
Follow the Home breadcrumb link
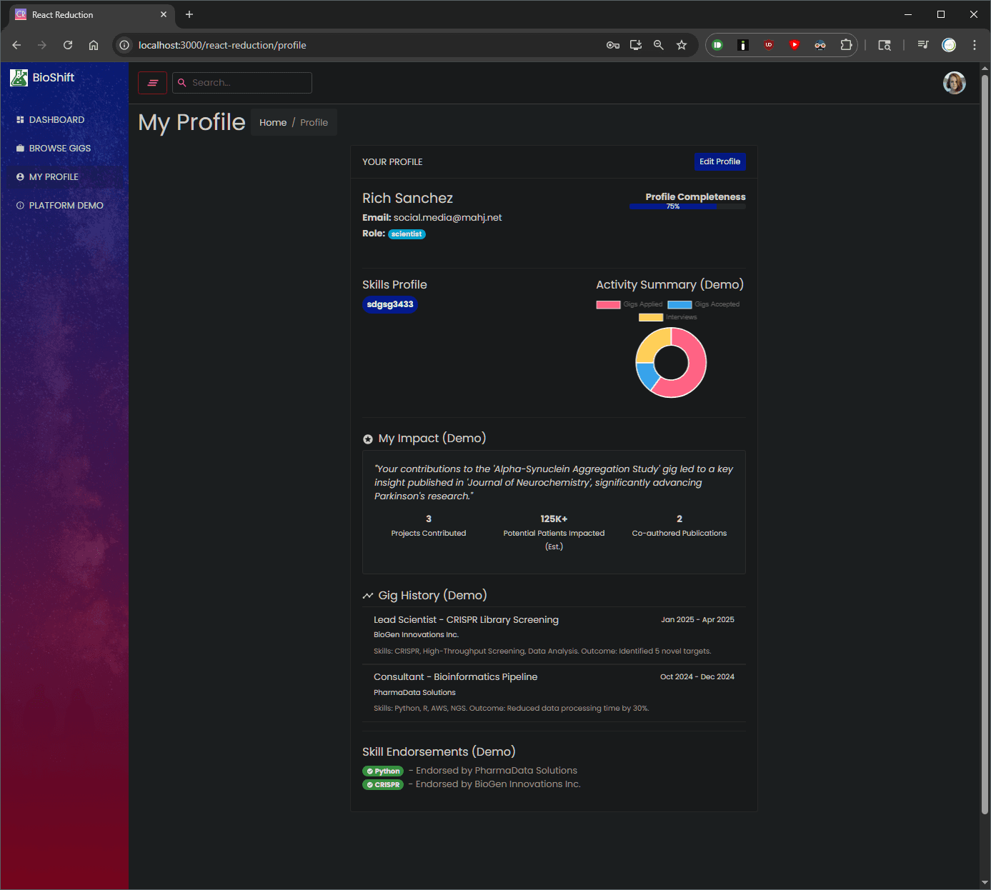tap(273, 123)
